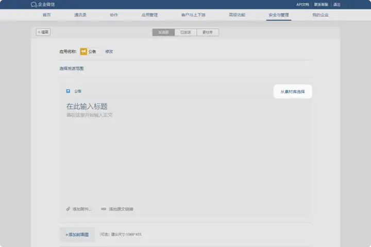Click the 在此输入标题 title field
The image size is (371, 247).
point(87,107)
